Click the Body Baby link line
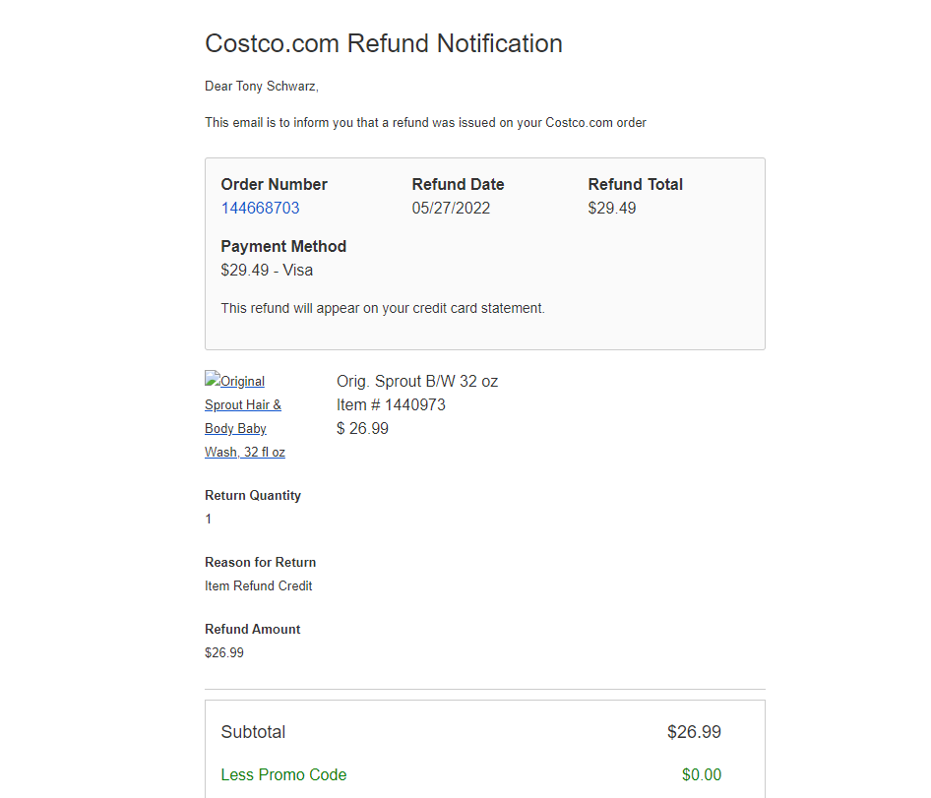Viewport: 931px width, 798px height. point(235,429)
